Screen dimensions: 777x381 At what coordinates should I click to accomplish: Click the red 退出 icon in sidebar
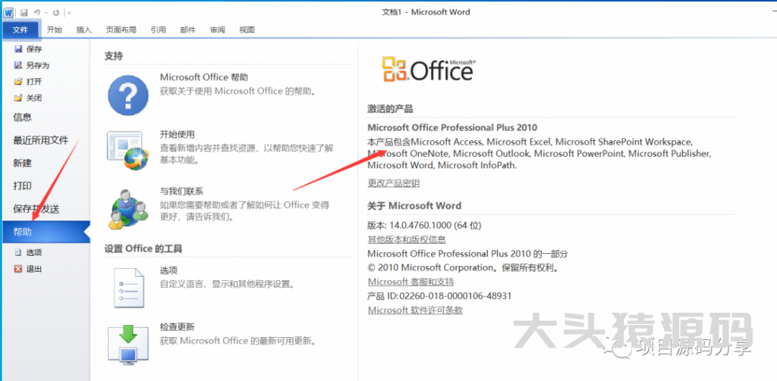click(18, 269)
